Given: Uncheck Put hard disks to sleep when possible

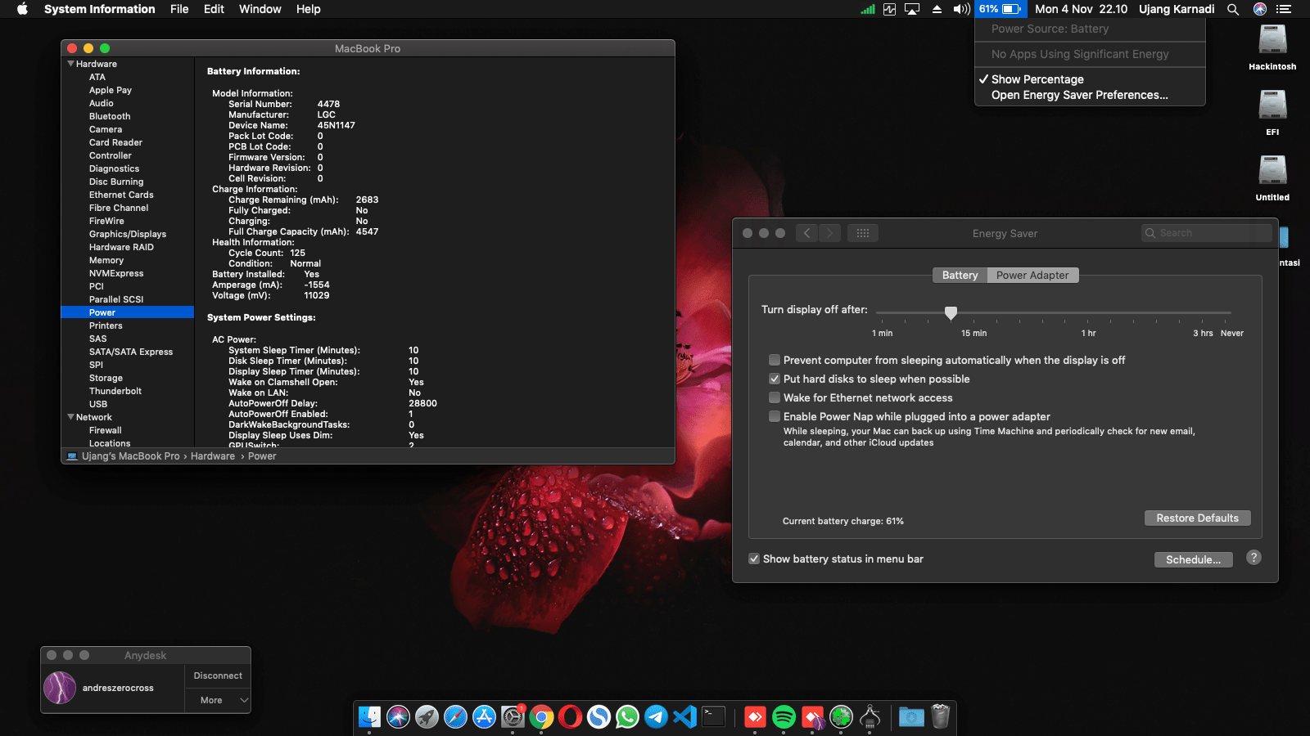Looking at the screenshot, I should 774,379.
